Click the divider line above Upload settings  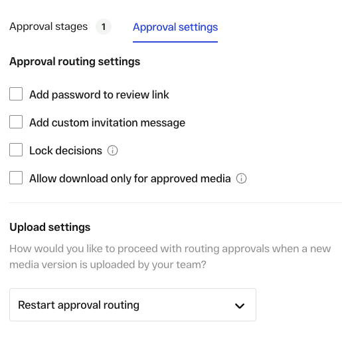click(x=175, y=202)
